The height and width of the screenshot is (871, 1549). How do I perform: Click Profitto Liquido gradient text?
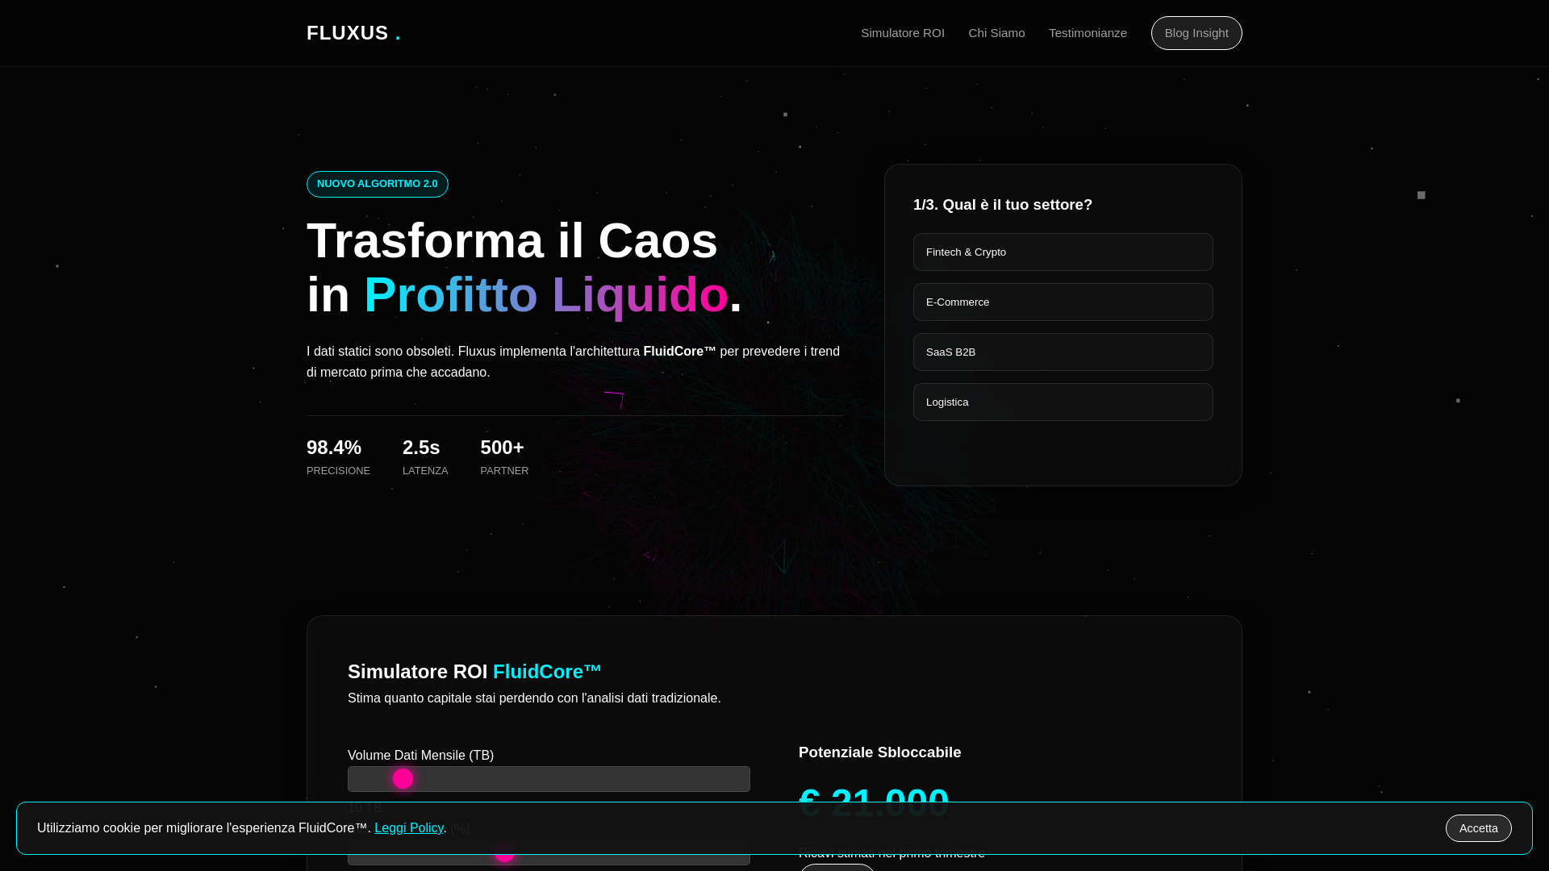pos(546,294)
